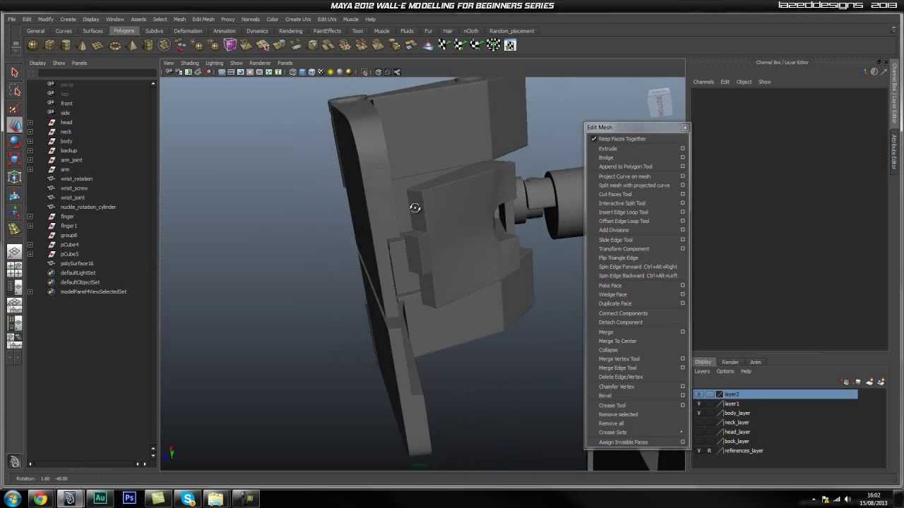Choose Delete Edge/Vertex
Image resolution: width=904 pixels, height=508 pixels.
(x=620, y=377)
